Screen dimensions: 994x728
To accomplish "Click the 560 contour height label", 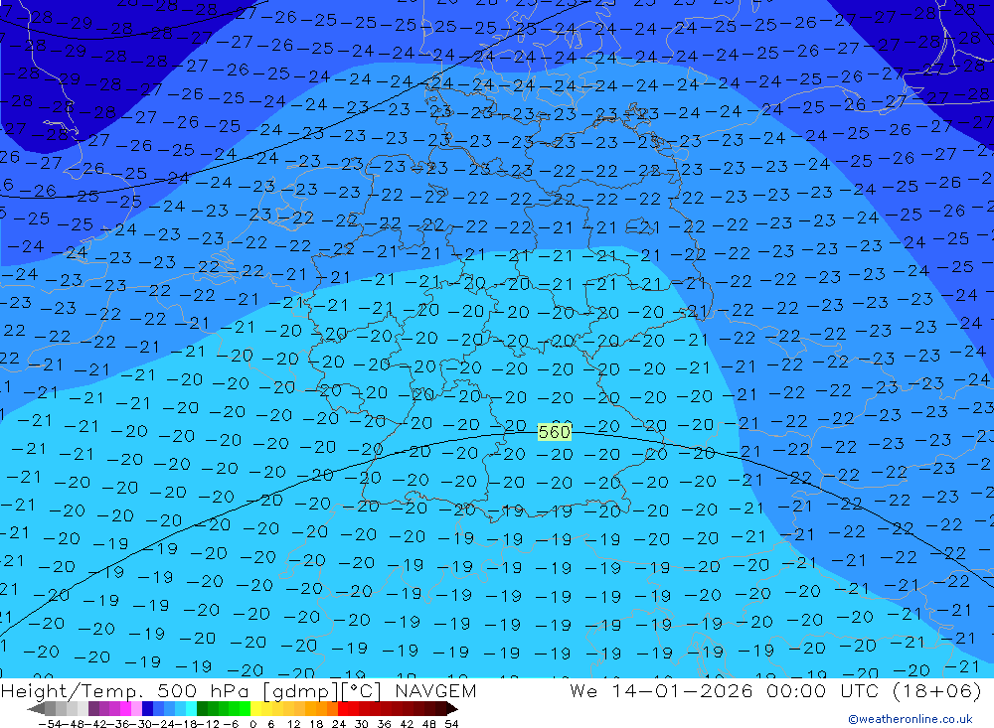I will [555, 431].
